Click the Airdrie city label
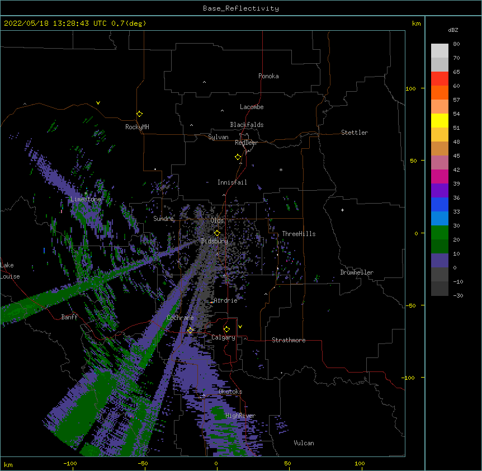Image resolution: width=482 pixels, height=471 pixels. click(x=225, y=300)
